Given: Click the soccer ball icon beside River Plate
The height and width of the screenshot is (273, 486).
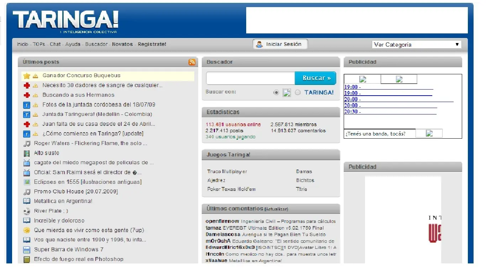Looking at the screenshot, I should tap(27, 211).
